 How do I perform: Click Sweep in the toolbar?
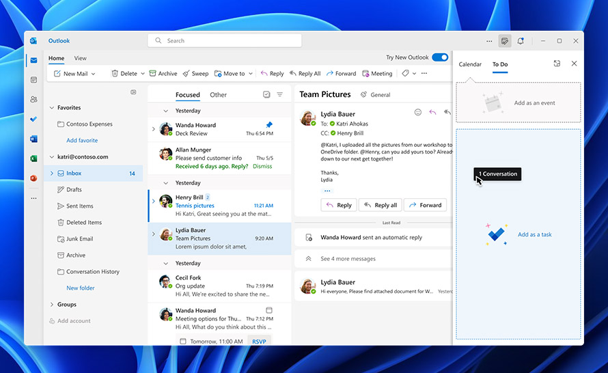pos(196,73)
